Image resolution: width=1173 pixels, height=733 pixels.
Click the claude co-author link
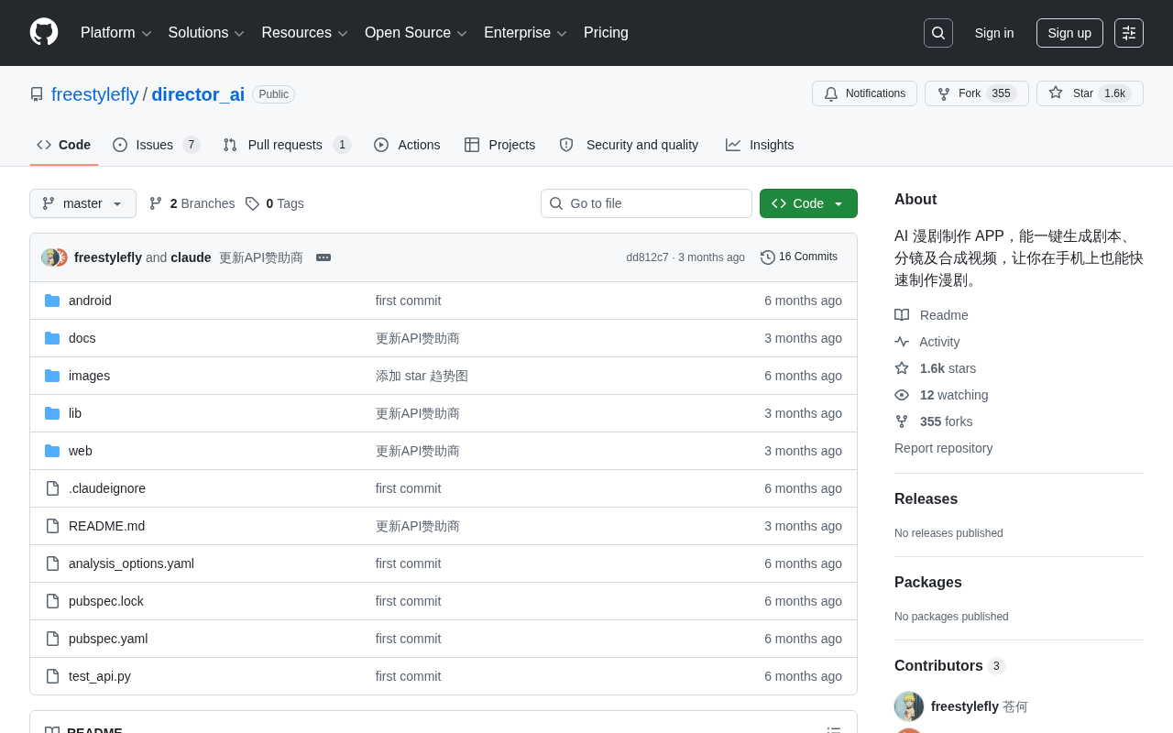click(x=191, y=257)
